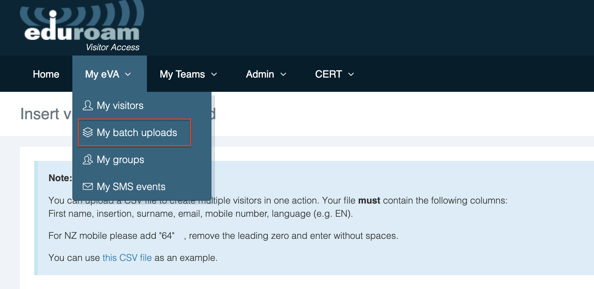Click the Visitor Access tagline under logo
Image resolution: width=594 pixels, height=289 pixels.
(x=113, y=47)
